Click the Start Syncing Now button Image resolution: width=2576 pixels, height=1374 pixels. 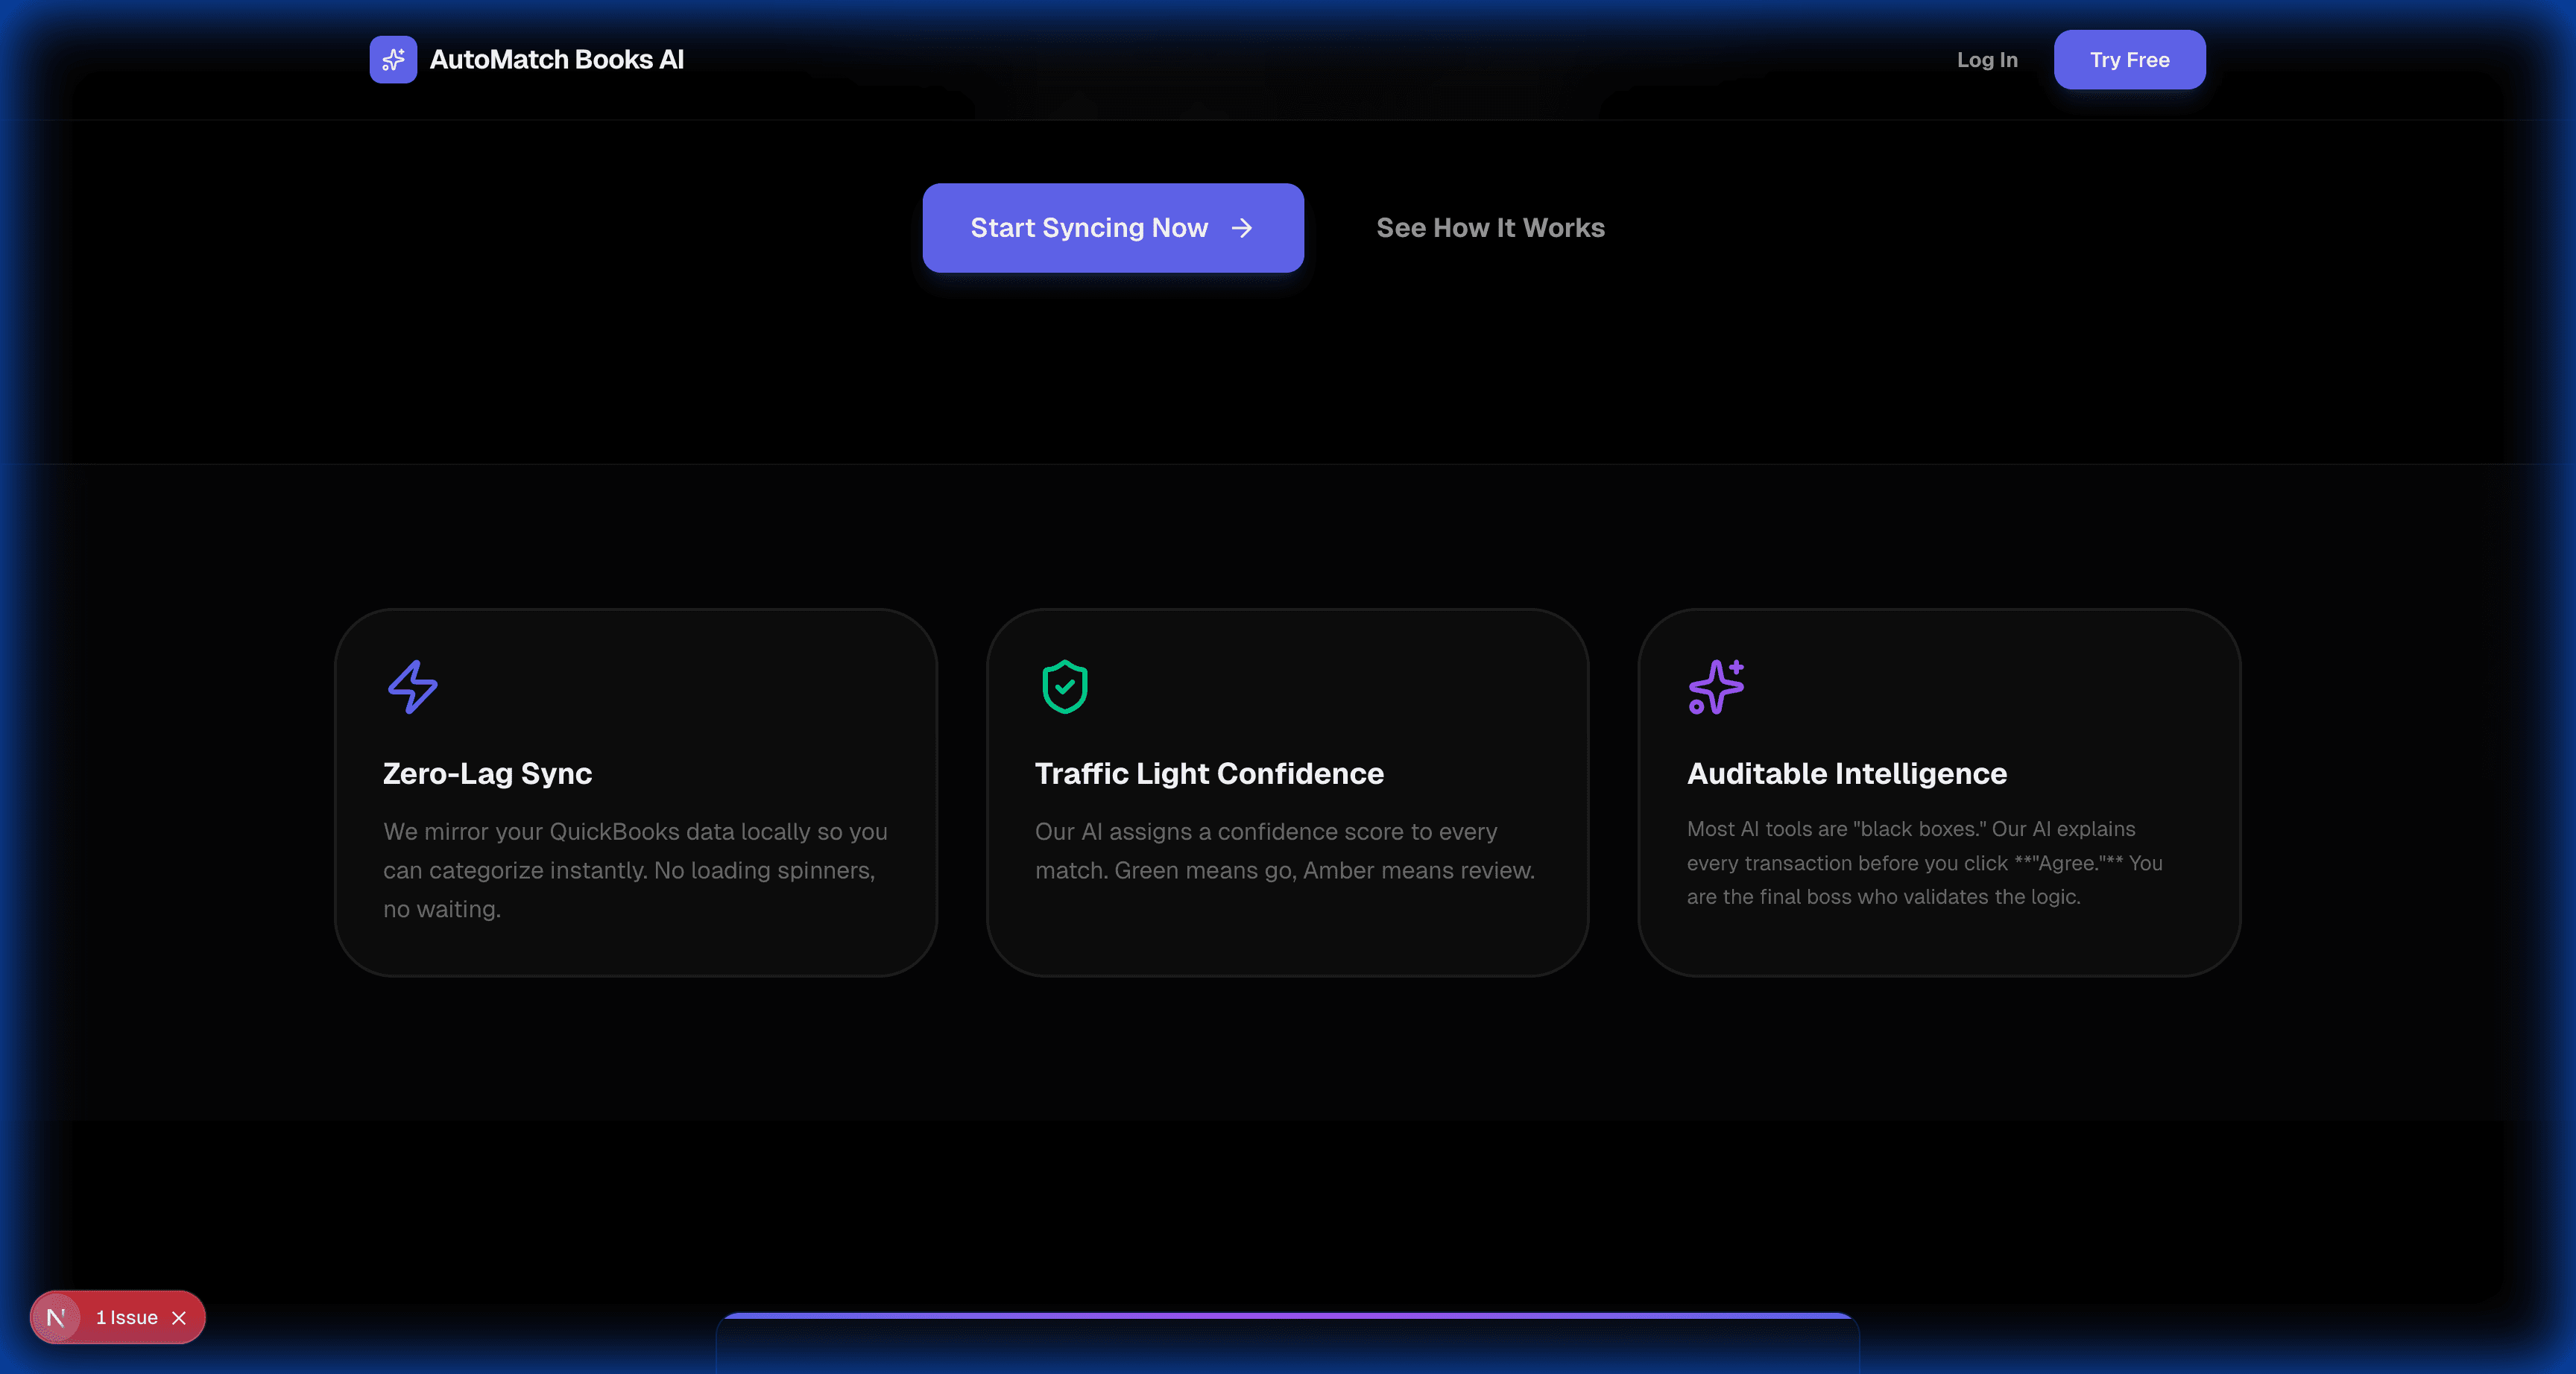(x=1089, y=228)
